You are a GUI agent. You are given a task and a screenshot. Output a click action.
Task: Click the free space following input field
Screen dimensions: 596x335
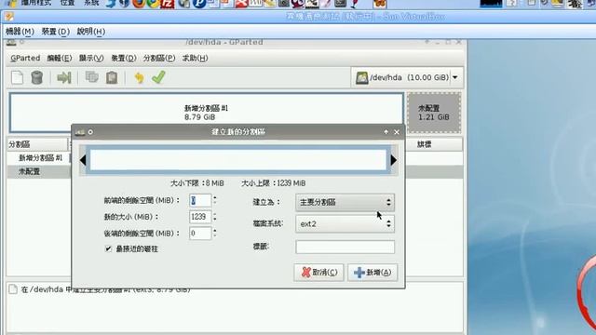200,234
